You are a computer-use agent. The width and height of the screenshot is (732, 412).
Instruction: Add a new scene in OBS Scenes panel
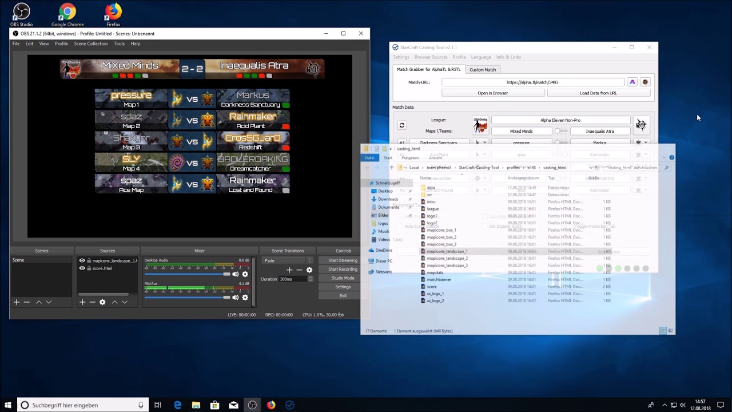click(17, 302)
